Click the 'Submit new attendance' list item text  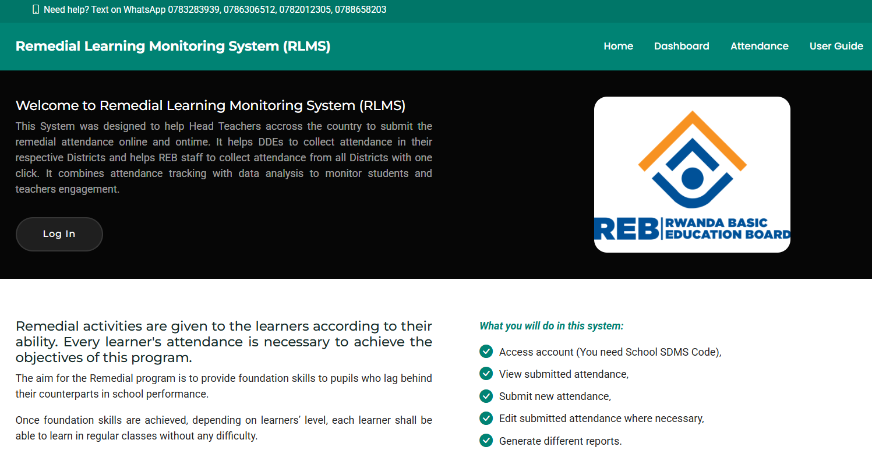(x=555, y=396)
